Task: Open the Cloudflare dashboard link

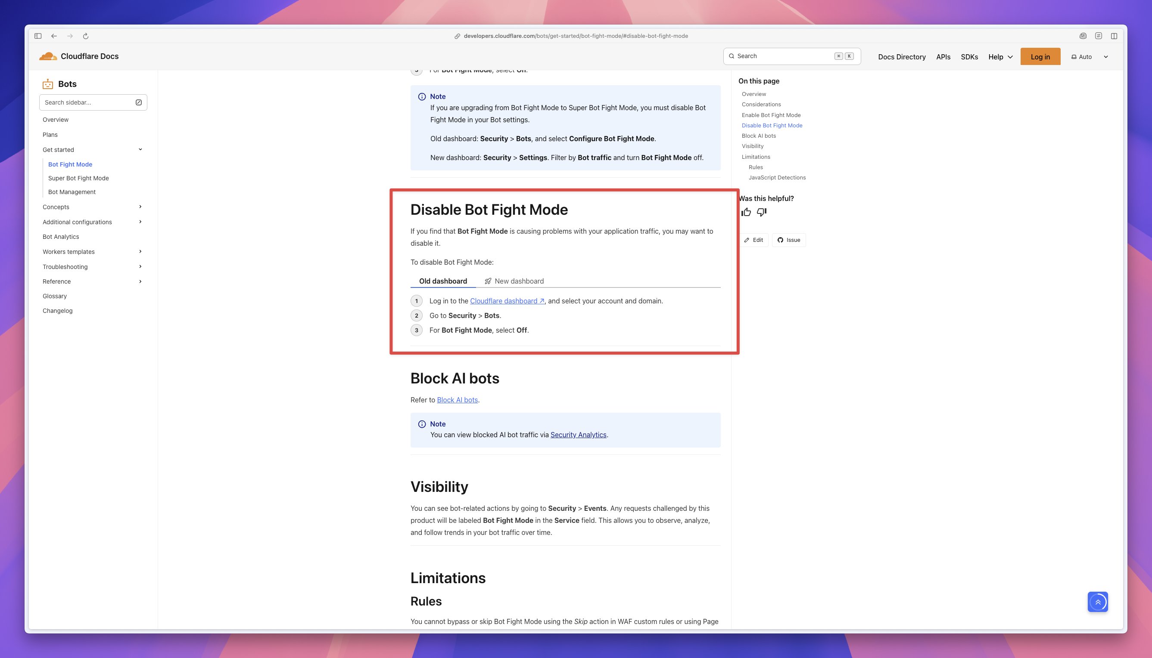Action: click(x=507, y=301)
